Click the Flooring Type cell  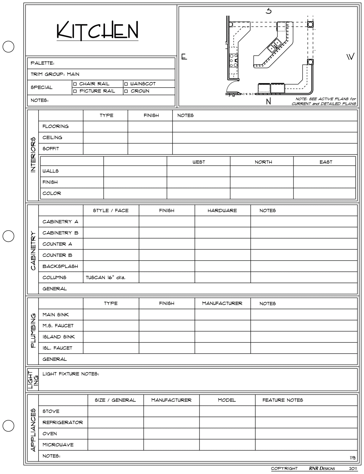[106, 127]
